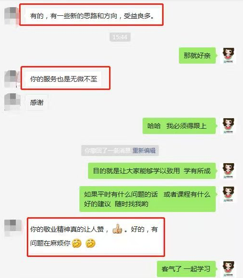Click the thumbs-up emoji in message
The height and width of the screenshot is (278, 243).
117,229
